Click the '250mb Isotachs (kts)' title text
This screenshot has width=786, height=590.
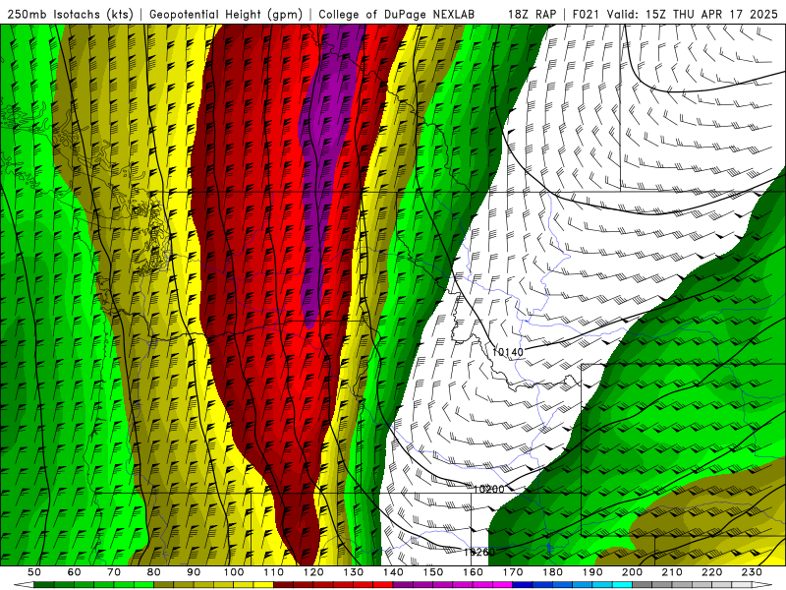point(71,15)
